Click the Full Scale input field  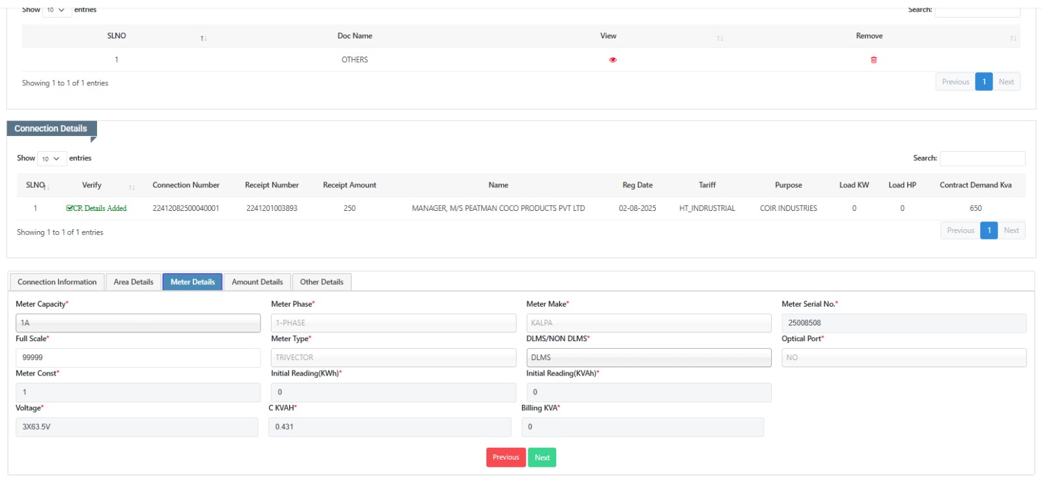(137, 357)
